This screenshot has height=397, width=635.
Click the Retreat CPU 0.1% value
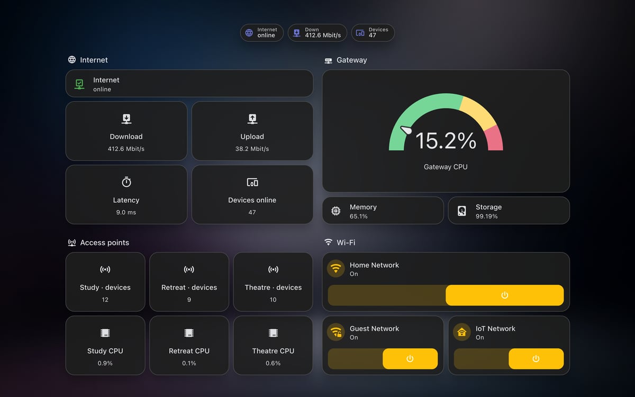click(x=189, y=363)
